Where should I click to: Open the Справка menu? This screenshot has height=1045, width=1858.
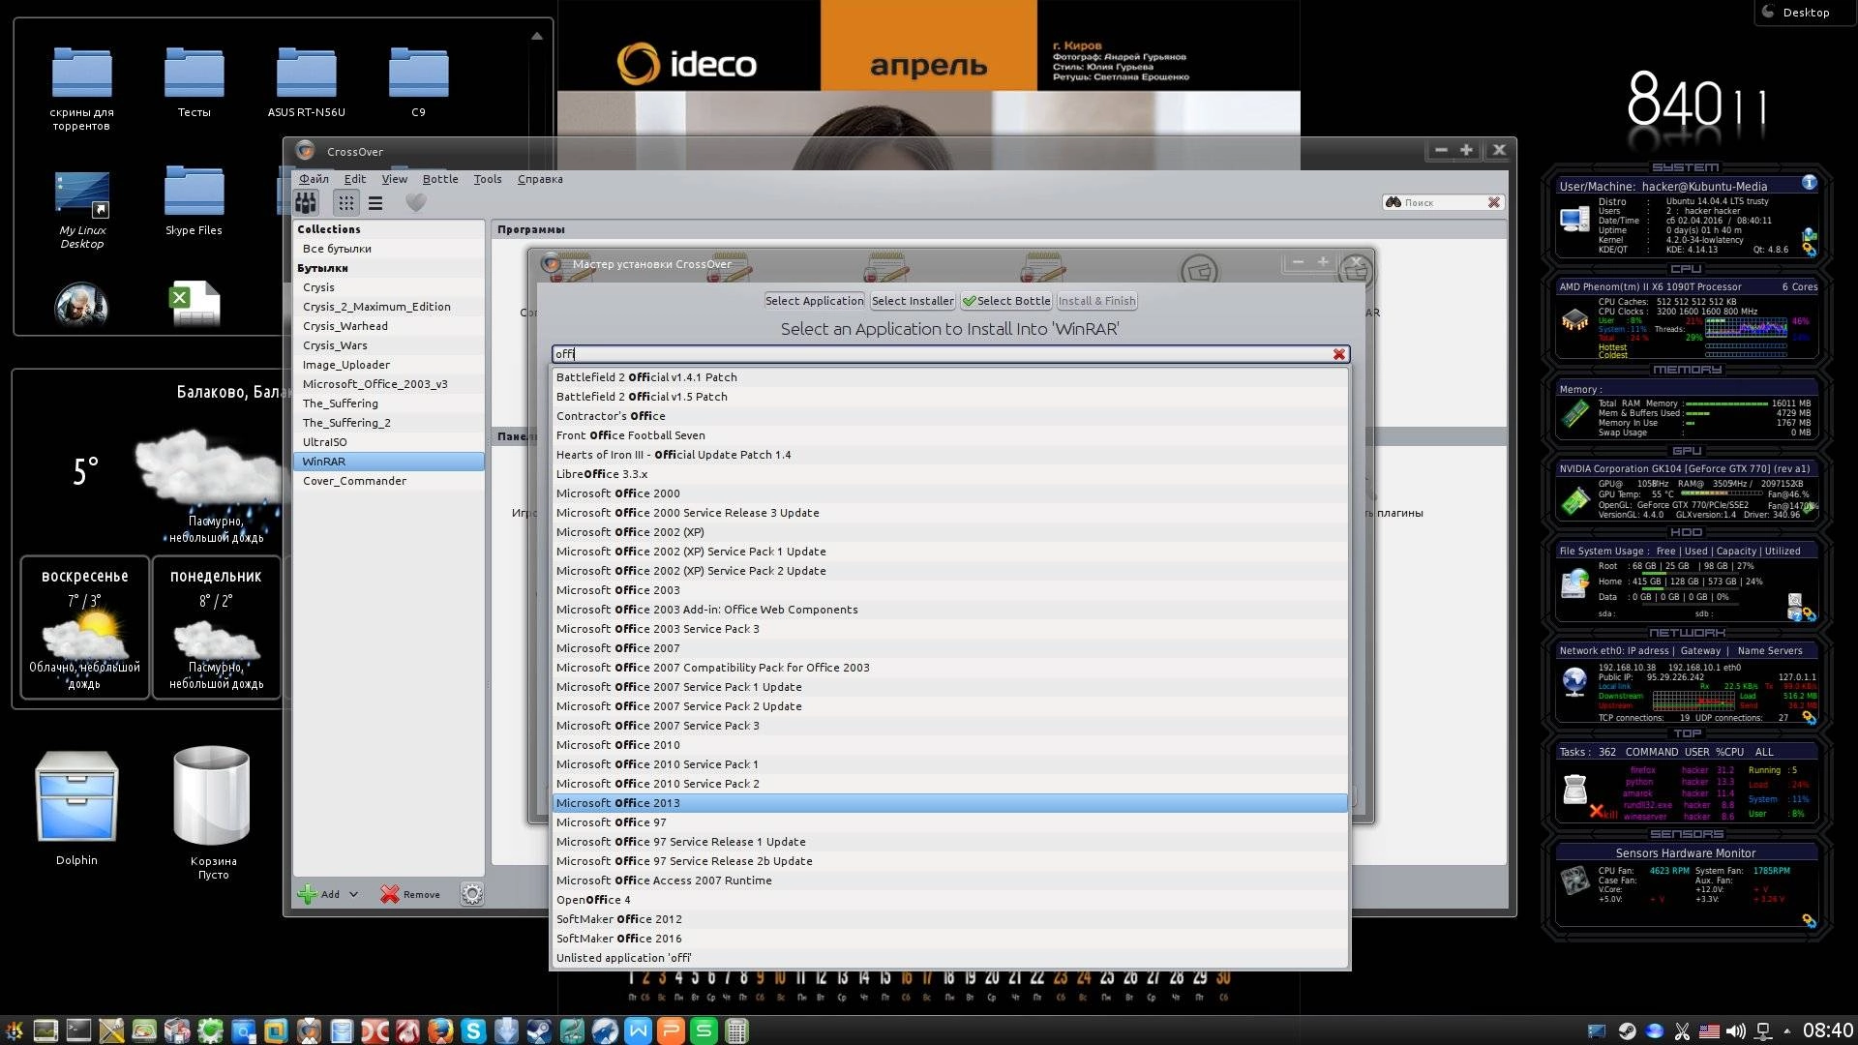540,179
